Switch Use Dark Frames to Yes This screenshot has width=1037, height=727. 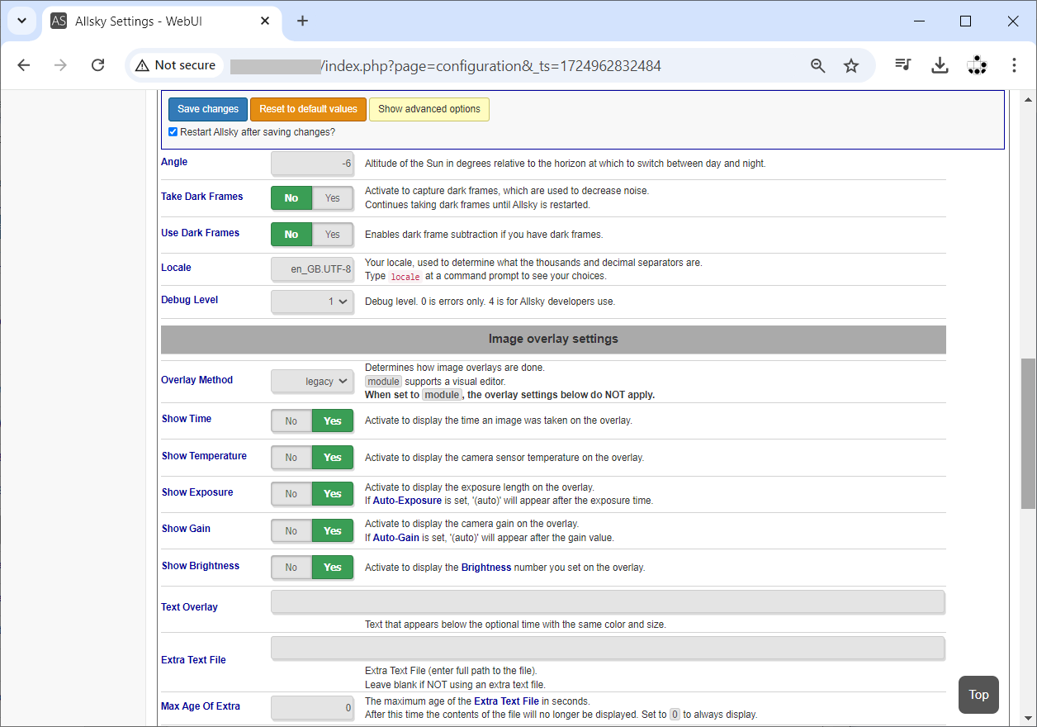point(333,235)
